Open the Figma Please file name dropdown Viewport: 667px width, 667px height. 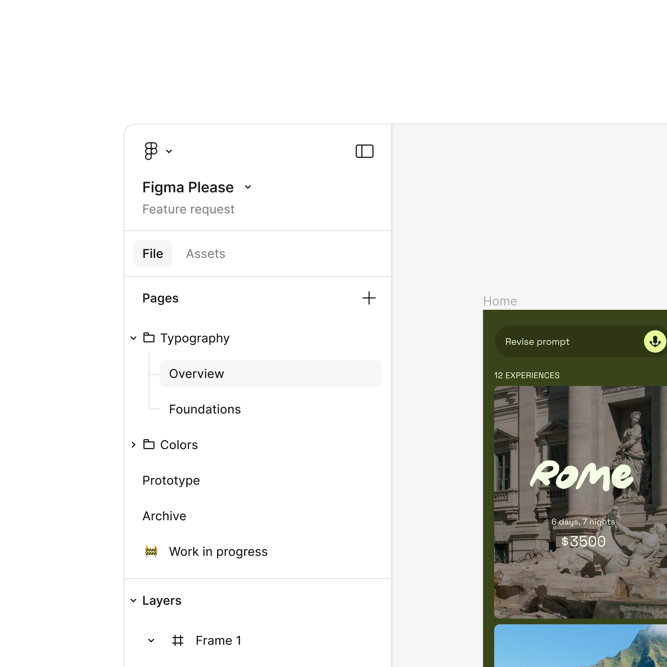point(248,187)
